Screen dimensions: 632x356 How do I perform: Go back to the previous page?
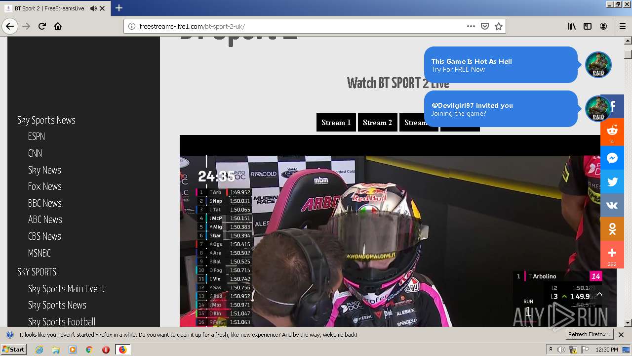10,26
